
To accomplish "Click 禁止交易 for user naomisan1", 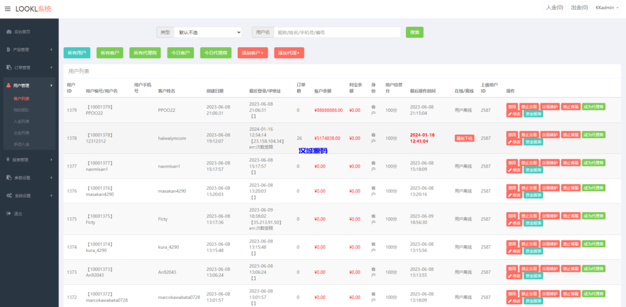I will [529, 163].
